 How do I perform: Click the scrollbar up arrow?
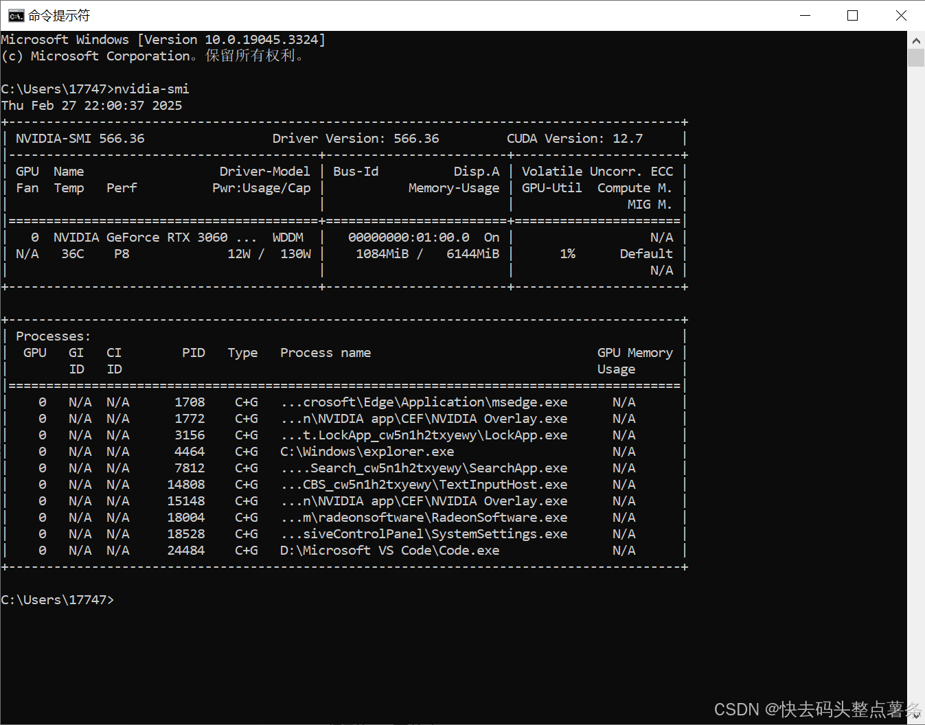[916, 40]
